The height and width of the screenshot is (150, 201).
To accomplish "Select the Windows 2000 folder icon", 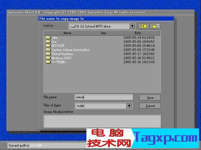I will (48, 58).
